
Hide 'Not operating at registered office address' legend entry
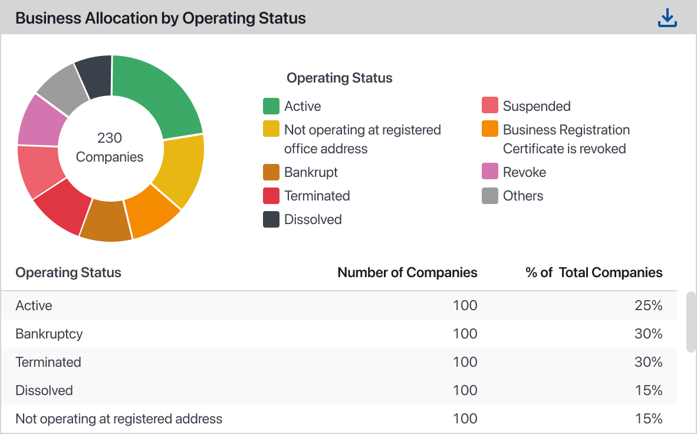coord(362,139)
